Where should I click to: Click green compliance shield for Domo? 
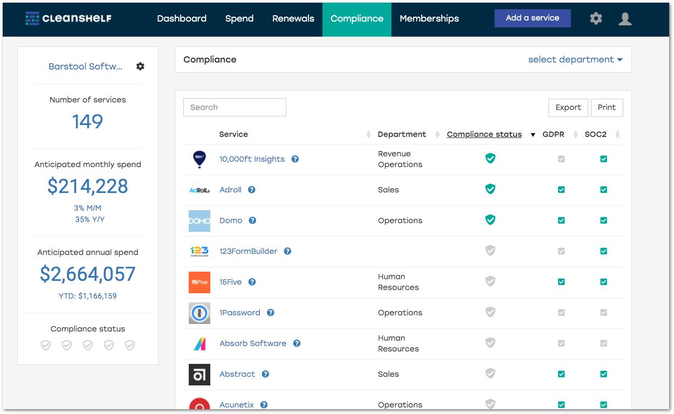click(x=490, y=219)
